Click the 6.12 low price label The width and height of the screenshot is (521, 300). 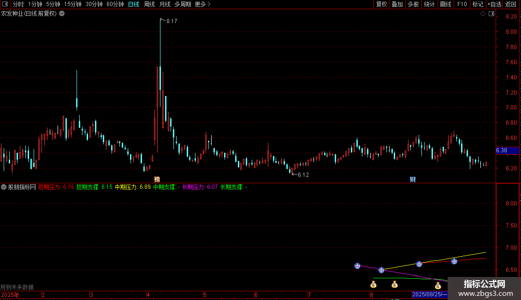[x=303, y=175]
